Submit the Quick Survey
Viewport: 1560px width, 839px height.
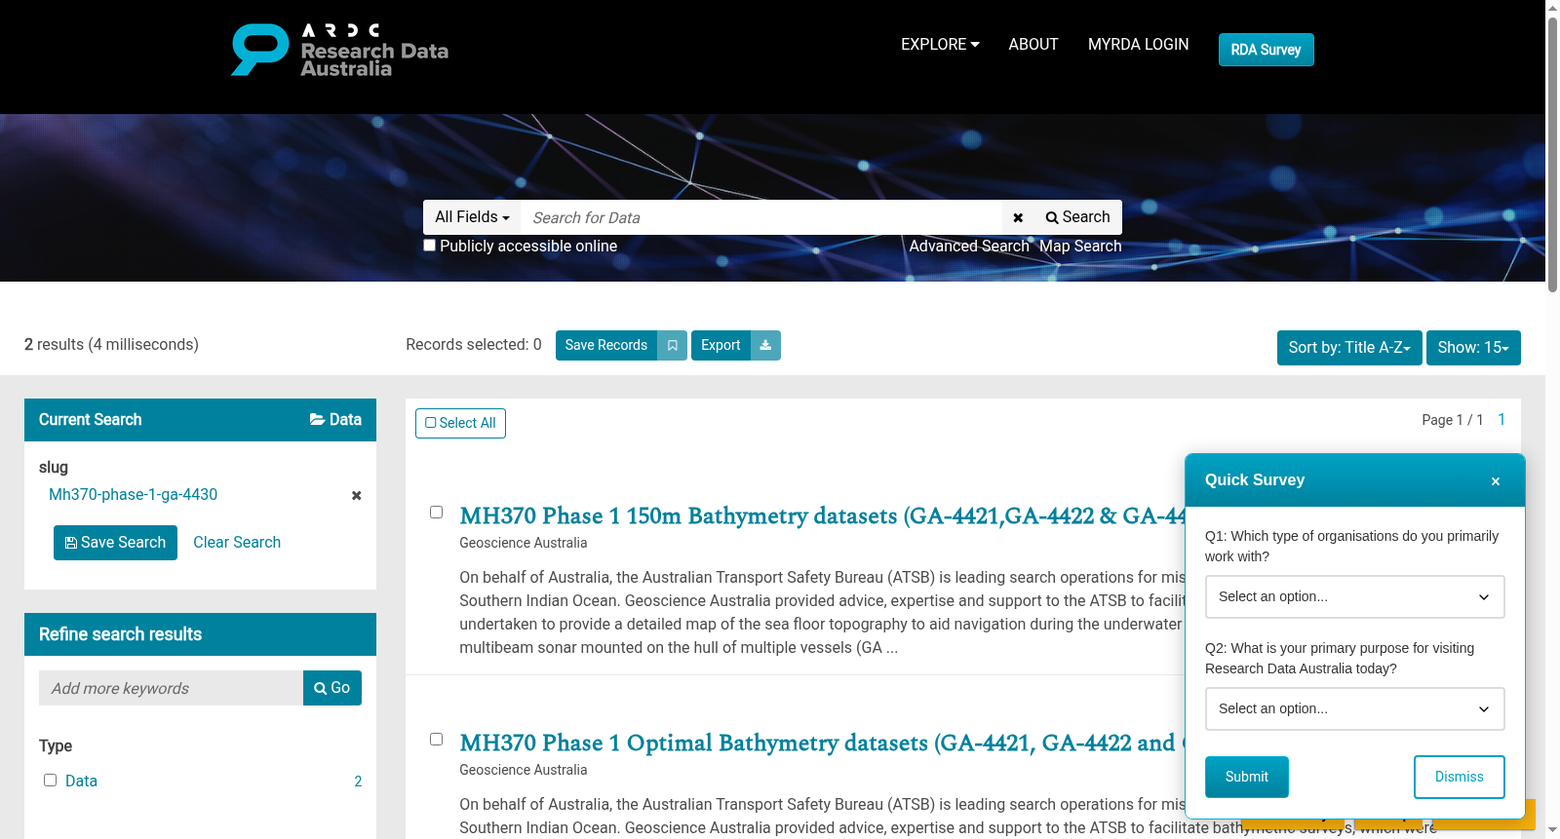point(1247,777)
